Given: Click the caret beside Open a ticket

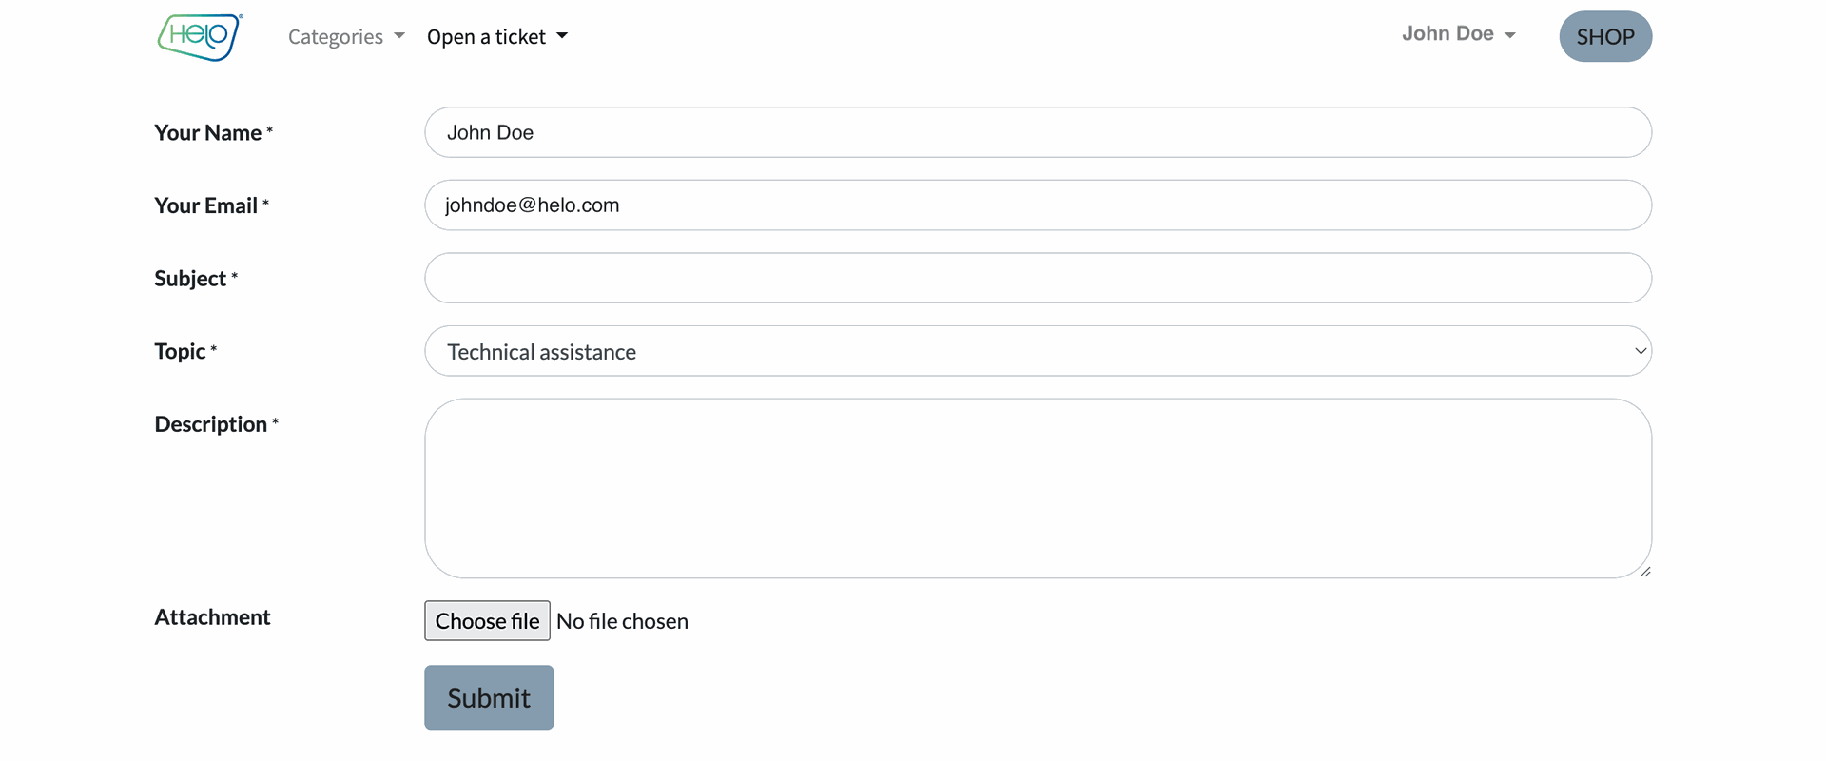Looking at the screenshot, I should (562, 36).
